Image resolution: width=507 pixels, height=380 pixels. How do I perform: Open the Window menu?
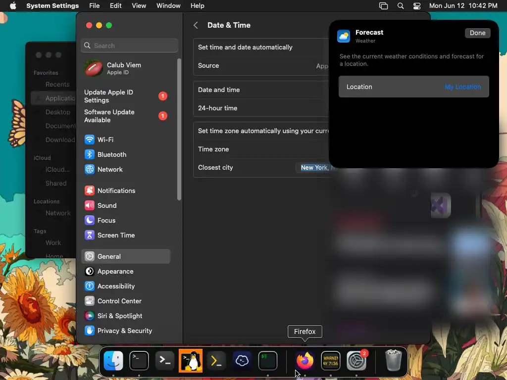168,6
